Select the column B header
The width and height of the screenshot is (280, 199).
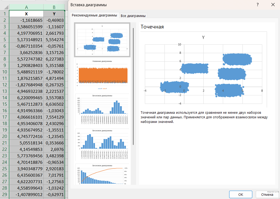coord(54,7)
